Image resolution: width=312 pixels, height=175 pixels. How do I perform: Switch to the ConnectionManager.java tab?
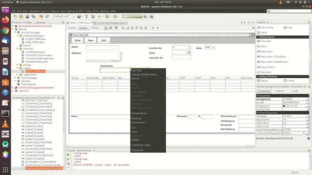click(x=111, y=23)
